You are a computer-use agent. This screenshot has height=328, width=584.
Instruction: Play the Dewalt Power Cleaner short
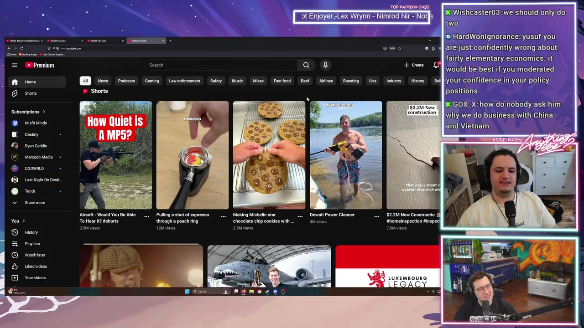tap(346, 155)
